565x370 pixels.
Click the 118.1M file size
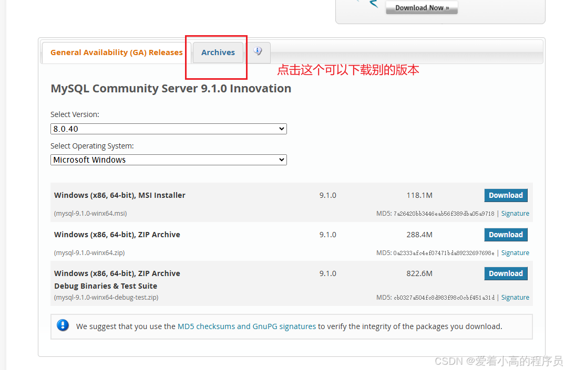419,195
